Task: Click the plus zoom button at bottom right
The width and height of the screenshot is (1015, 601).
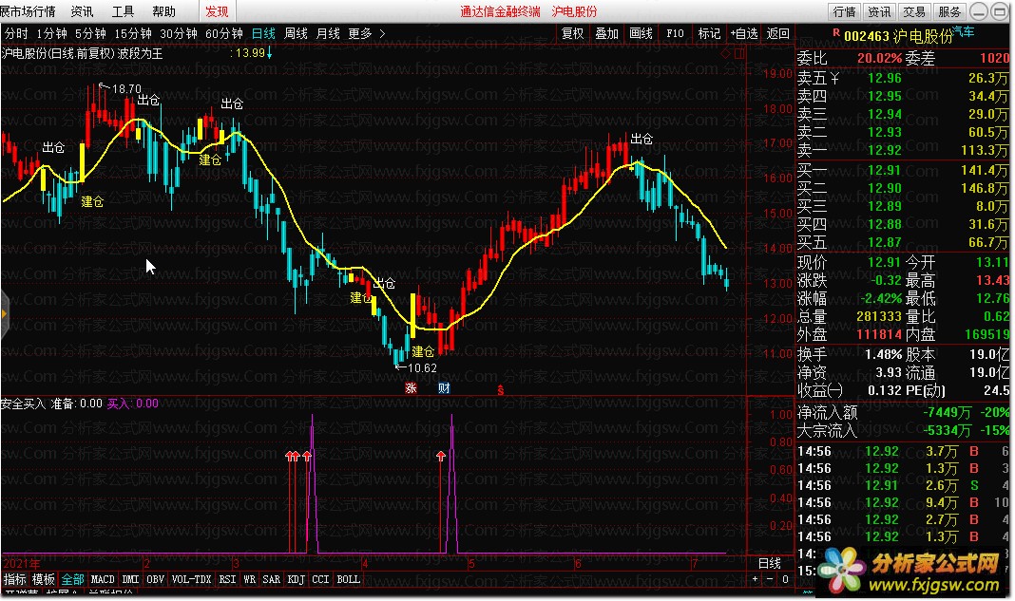Action: pos(756,579)
